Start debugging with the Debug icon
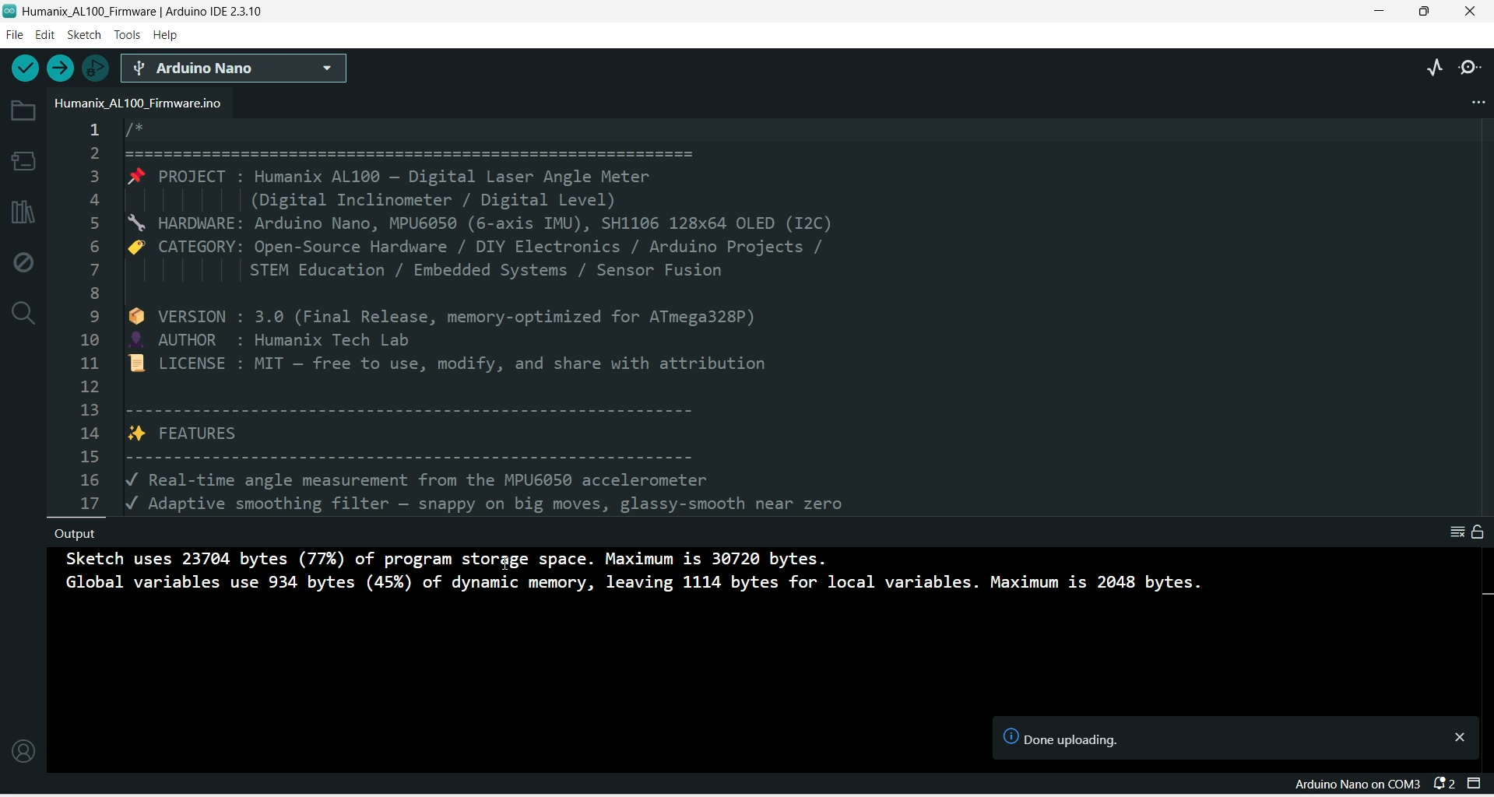 96,68
